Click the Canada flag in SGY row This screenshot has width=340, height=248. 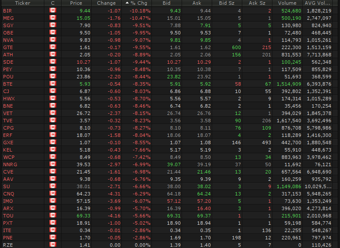[53, 25]
